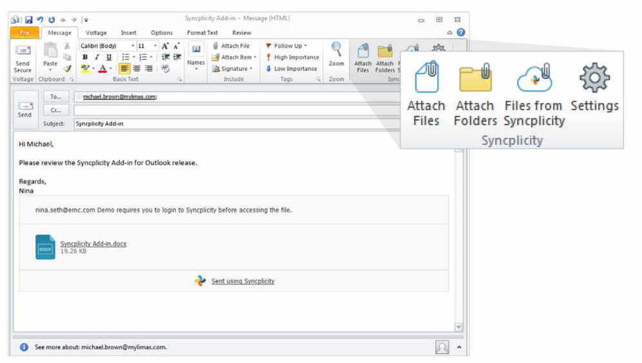Open the Zoom magnifier tool
Screen dimensions: 642x363
[336, 55]
